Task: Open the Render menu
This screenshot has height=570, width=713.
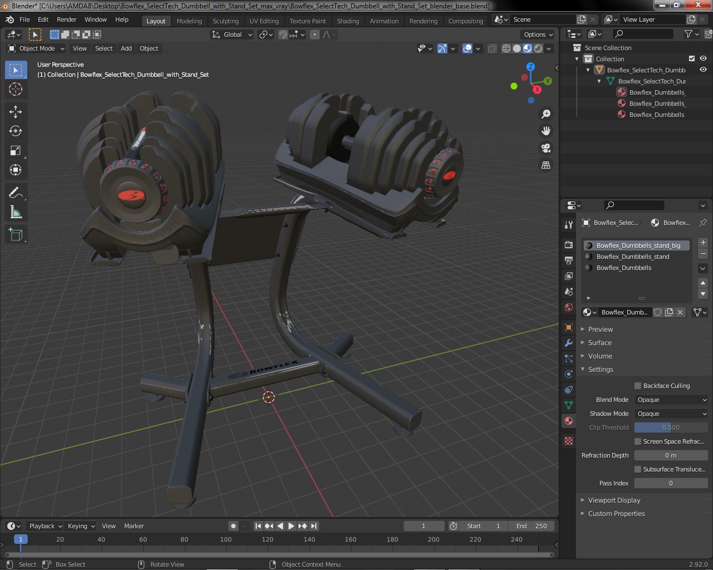Action: click(x=66, y=19)
